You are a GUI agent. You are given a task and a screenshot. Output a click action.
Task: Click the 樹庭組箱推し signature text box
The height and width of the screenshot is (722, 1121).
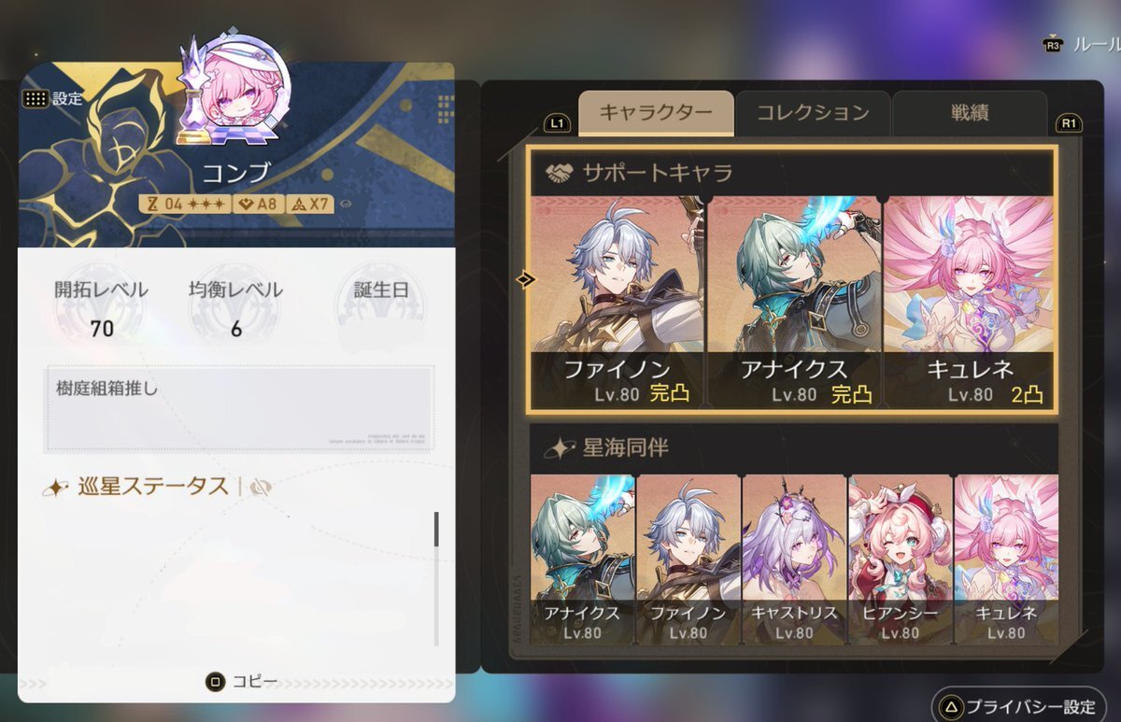[x=239, y=408]
